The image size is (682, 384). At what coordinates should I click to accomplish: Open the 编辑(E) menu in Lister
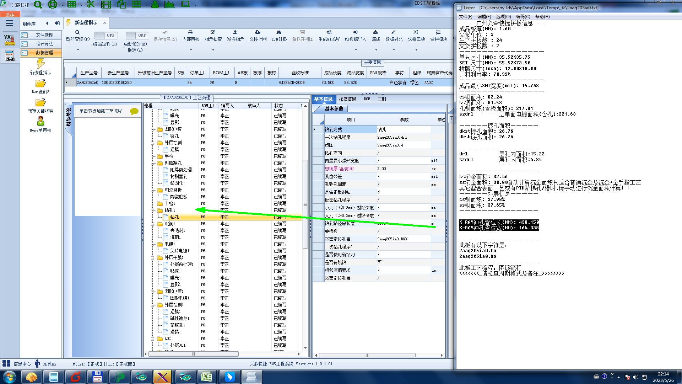[x=484, y=17]
